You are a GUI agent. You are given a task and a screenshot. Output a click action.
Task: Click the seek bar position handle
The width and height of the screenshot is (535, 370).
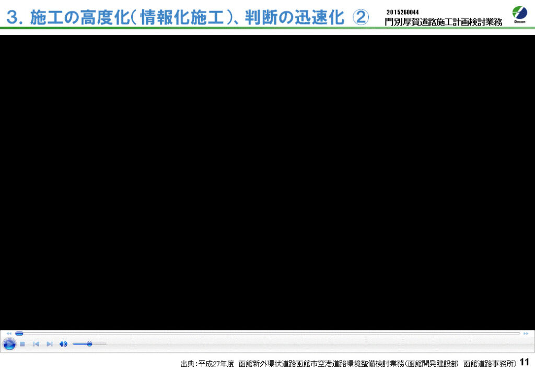pos(19,333)
